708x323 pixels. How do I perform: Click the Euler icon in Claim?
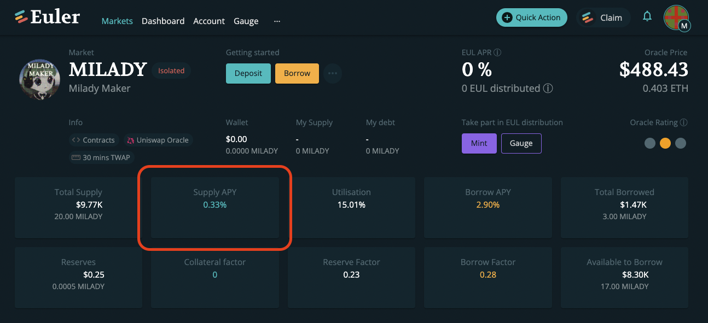click(588, 17)
